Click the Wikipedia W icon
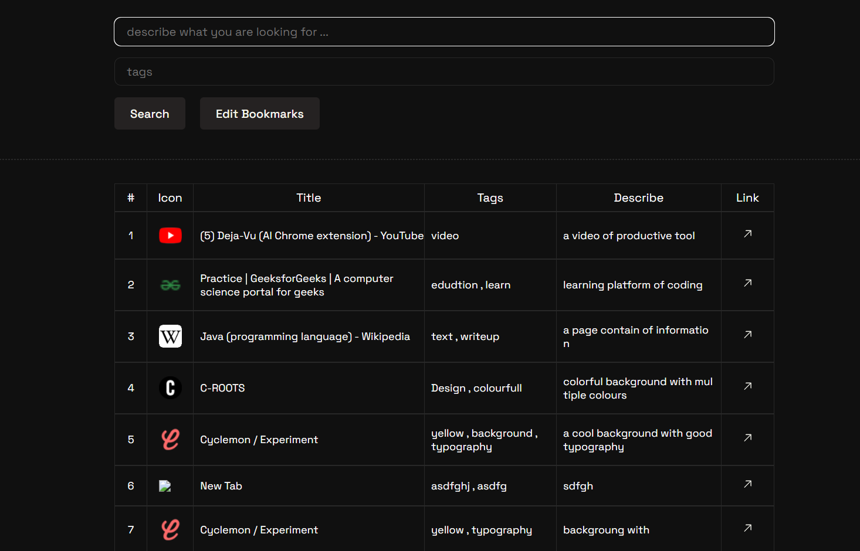 [x=170, y=336]
